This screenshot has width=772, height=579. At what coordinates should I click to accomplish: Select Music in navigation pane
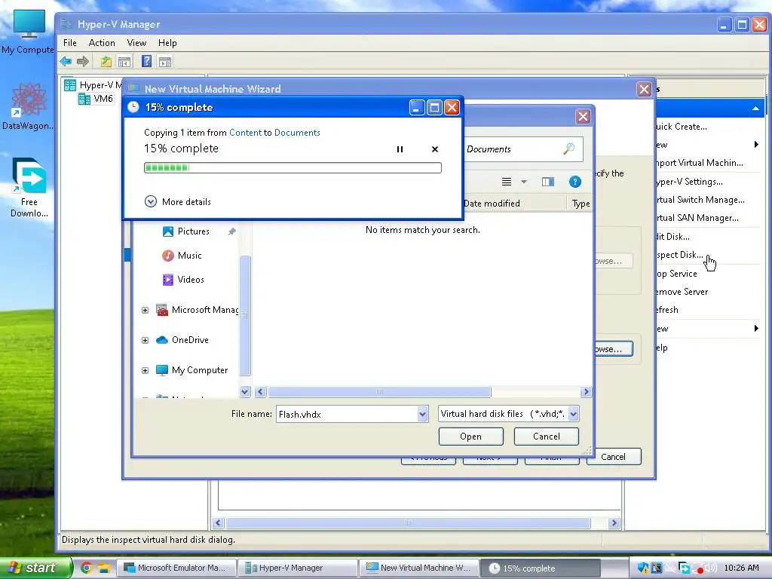(x=182, y=256)
